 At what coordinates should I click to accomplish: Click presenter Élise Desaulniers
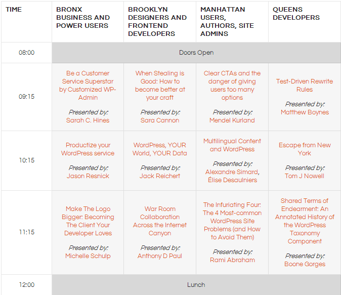point(232,180)
